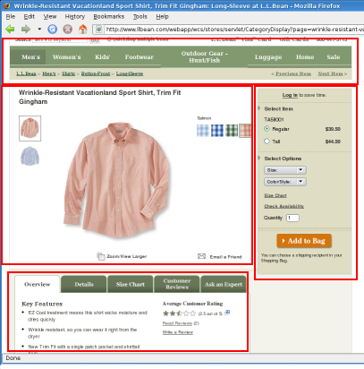Collapse the Select Options section triangle
Image resolution: width=364 pixels, height=369 pixels.
(259, 158)
